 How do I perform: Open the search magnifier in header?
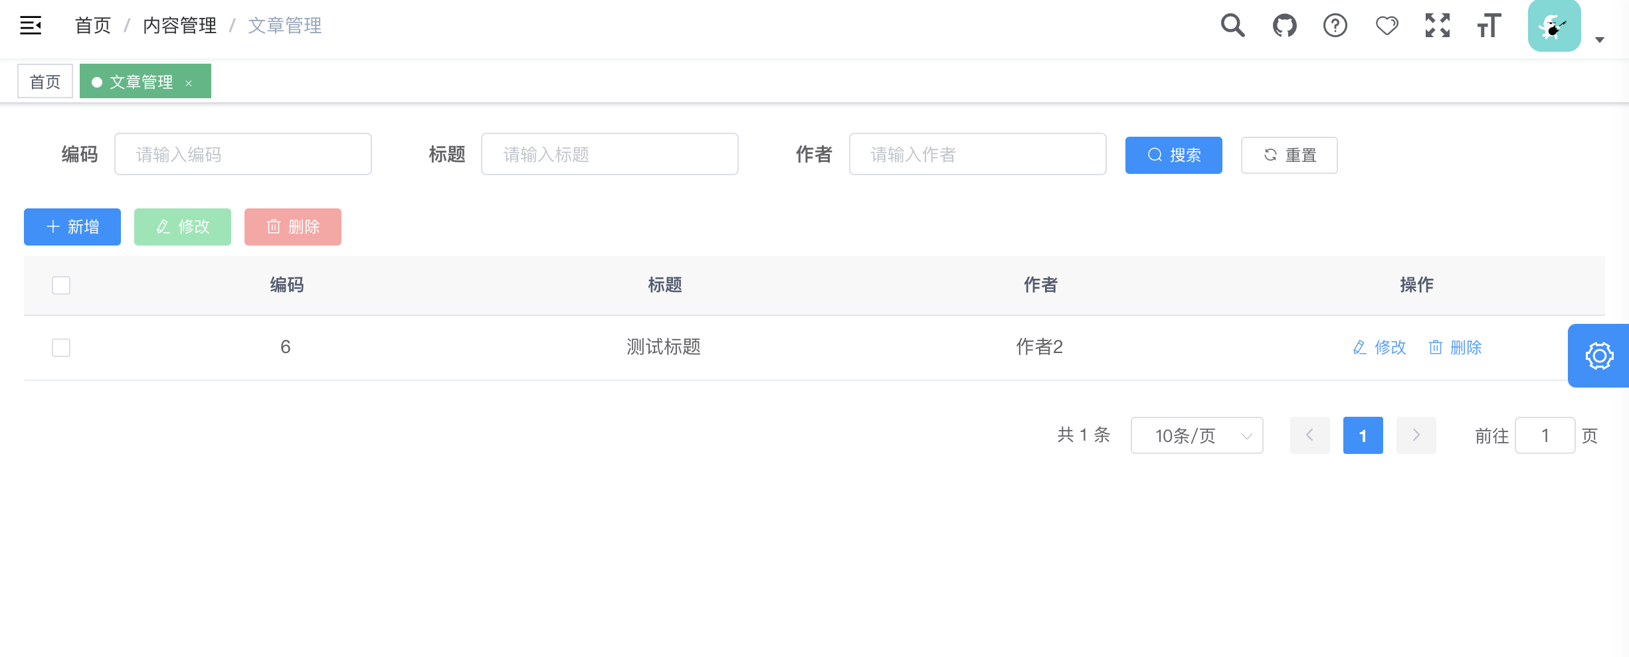[1232, 26]
